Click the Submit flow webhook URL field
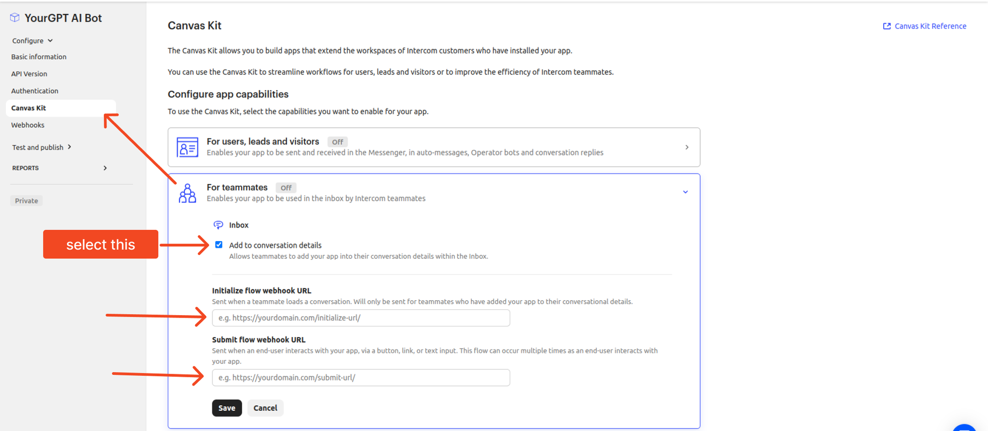The image size is (988, 431). tap(361, 378)
